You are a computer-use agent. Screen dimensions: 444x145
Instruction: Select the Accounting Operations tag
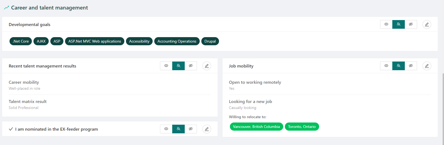(177, 41)
